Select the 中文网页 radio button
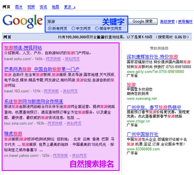Image resolution: width=194 pixels, height=175 pixels. point(73,28)
